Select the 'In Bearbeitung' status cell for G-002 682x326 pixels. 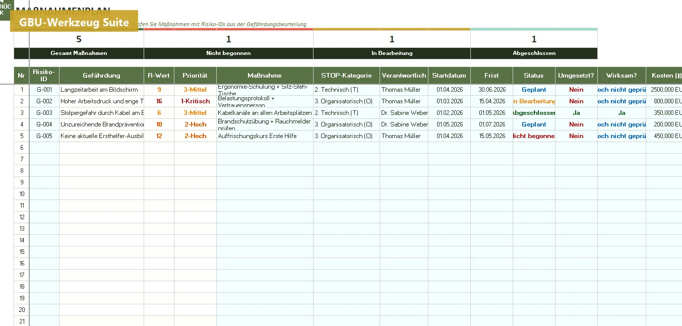pyautogui.click(x=534, y=101)
